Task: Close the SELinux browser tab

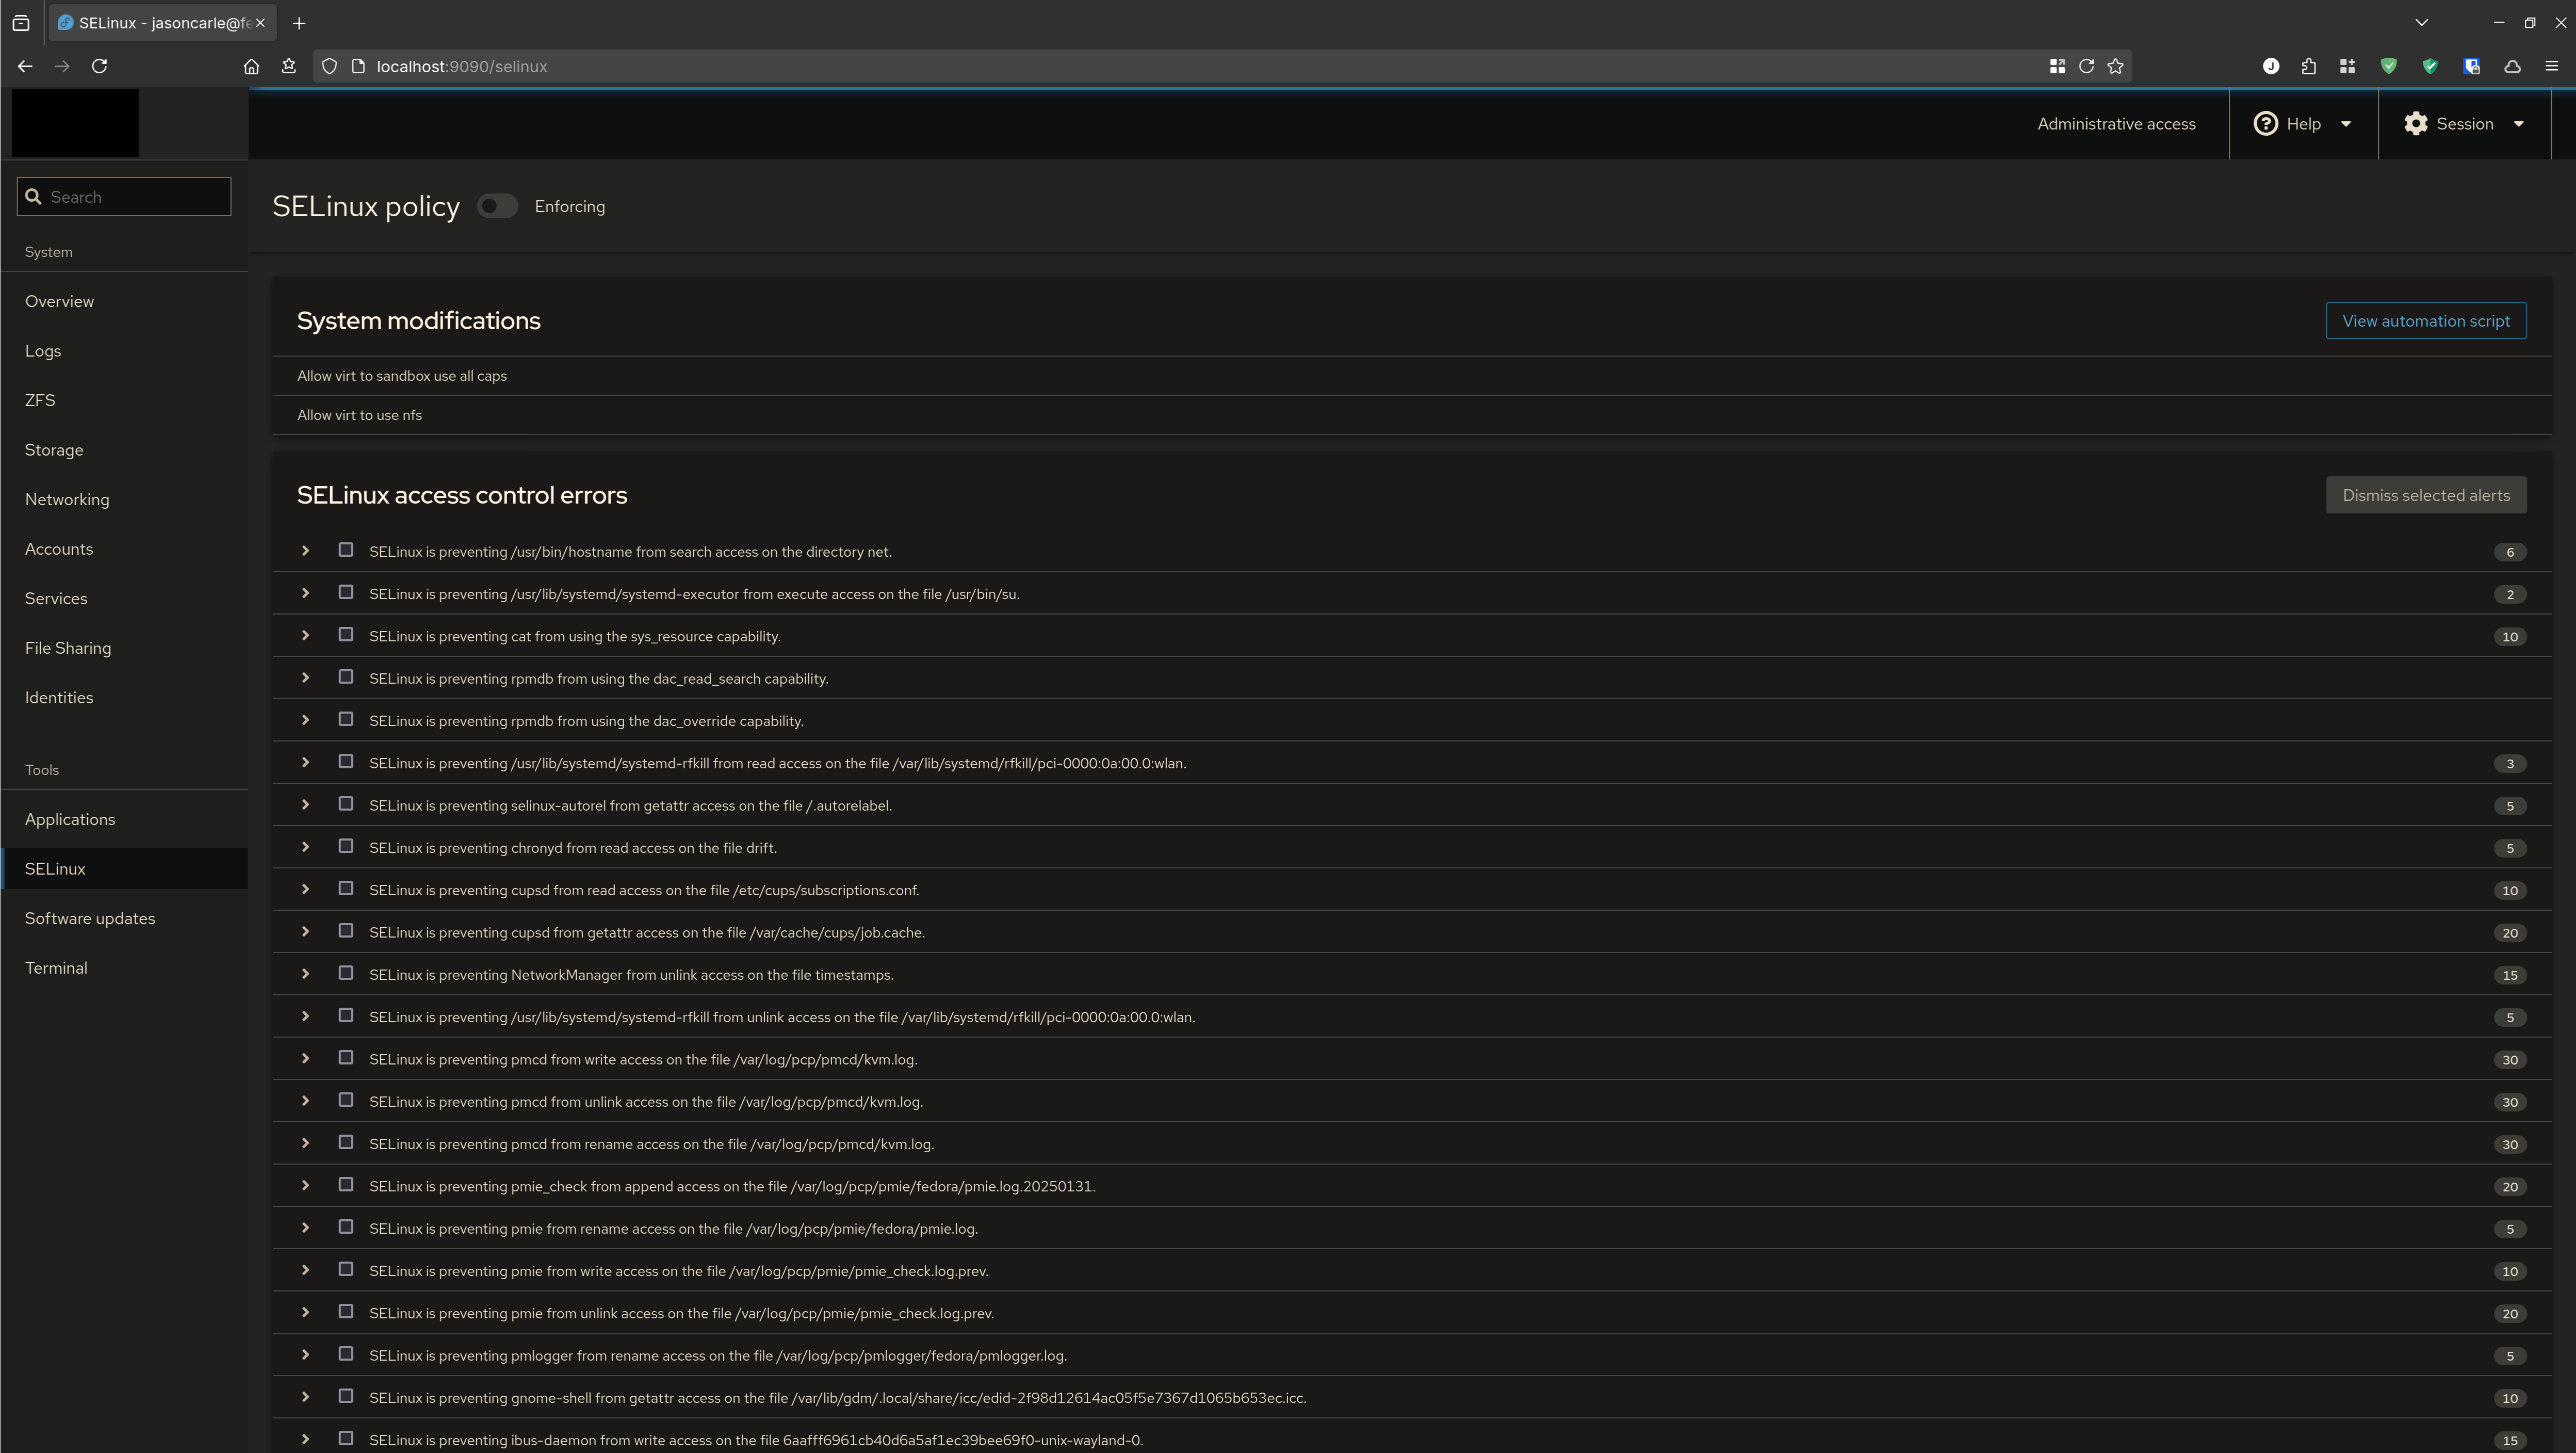Action: coord(260,23)
